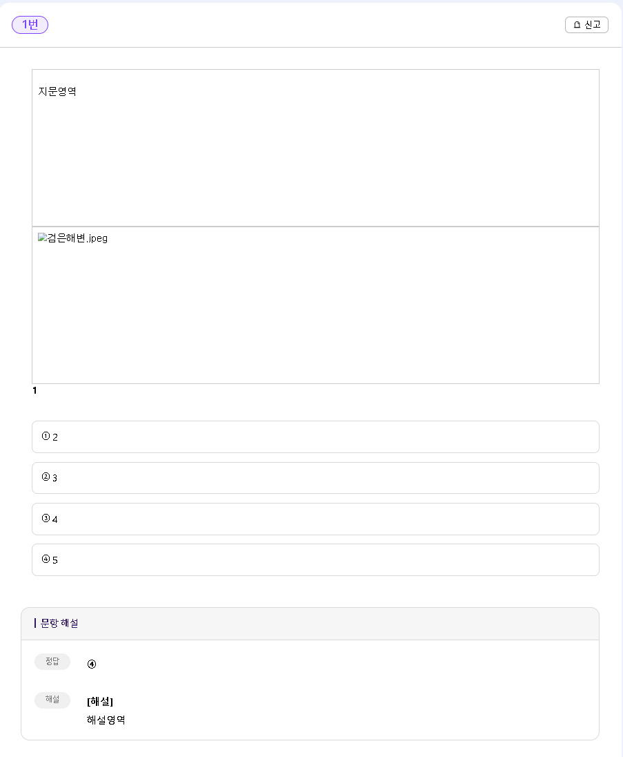Select answer option ① 2
This screenshot has width=623, height=757.
[315, 437]
